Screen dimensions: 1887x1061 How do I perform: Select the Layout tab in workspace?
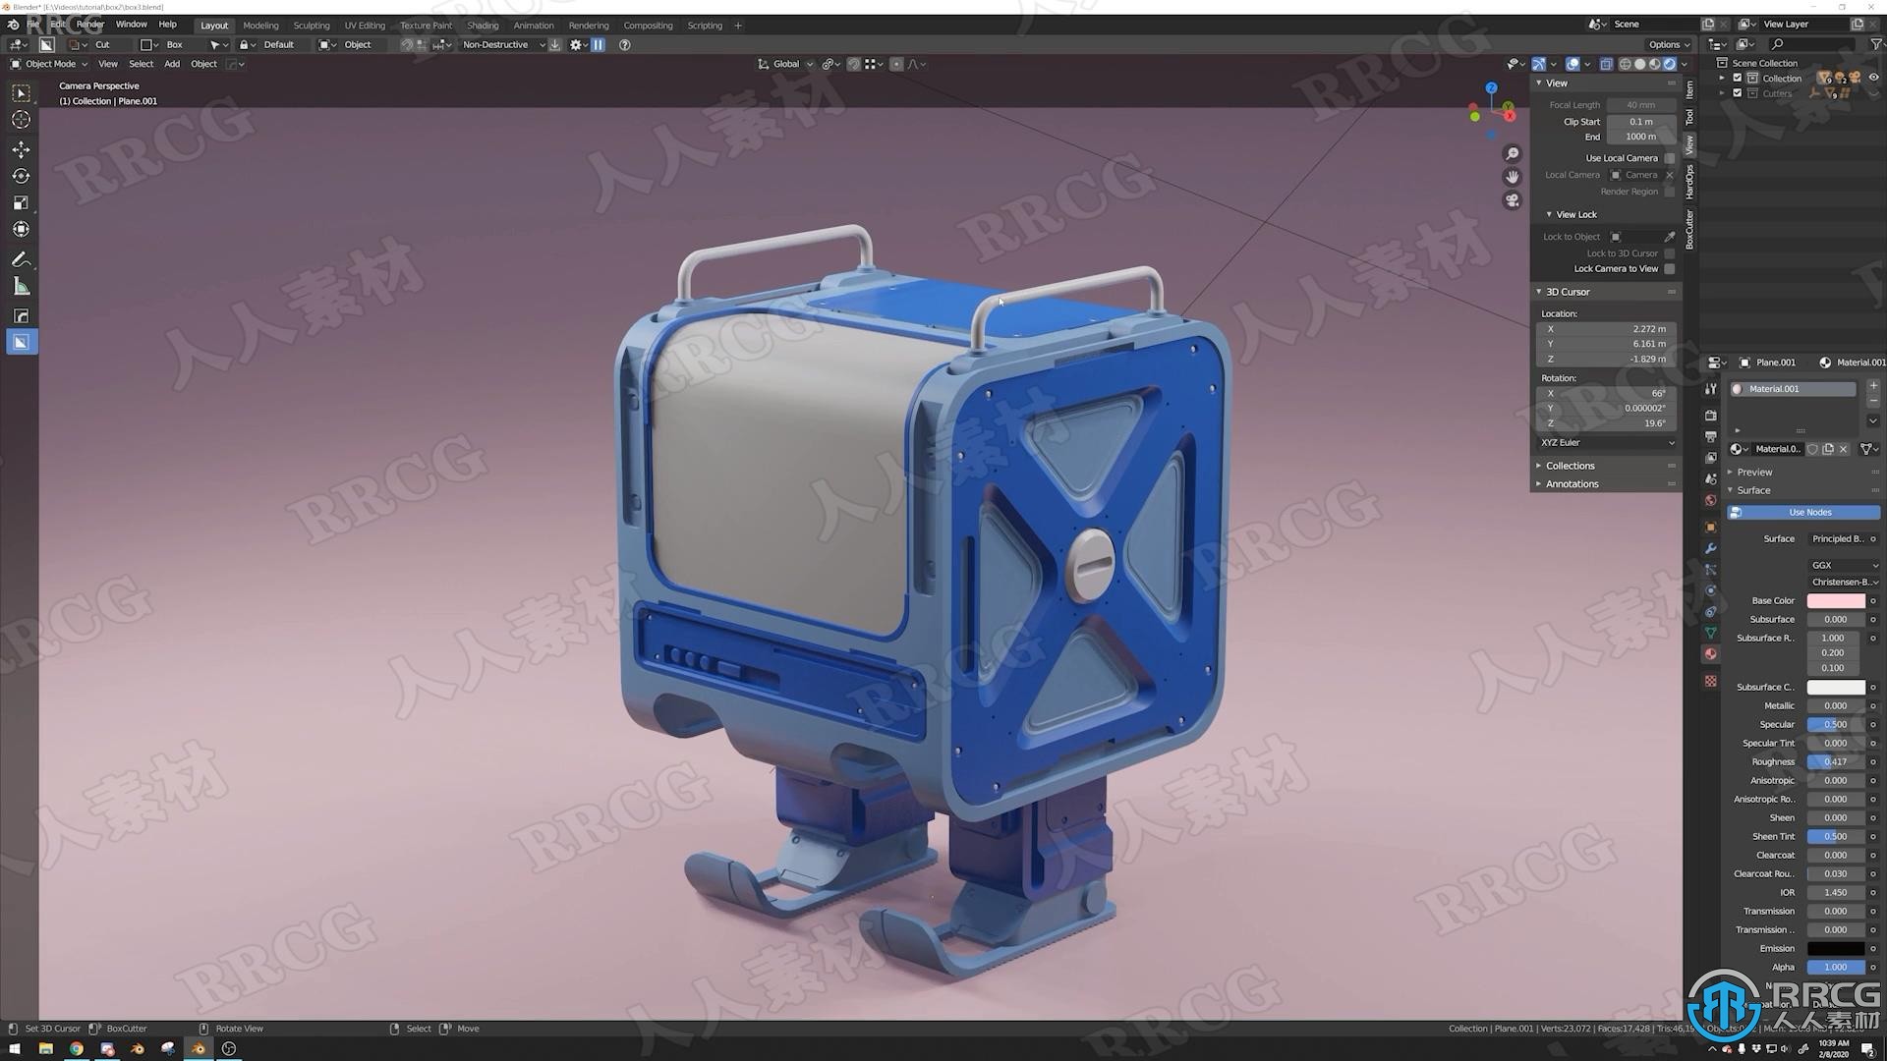coord(214,25)
